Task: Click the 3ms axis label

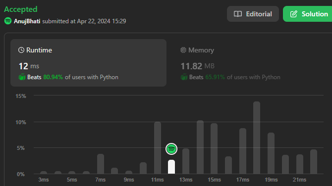Action: pos(44,180)
